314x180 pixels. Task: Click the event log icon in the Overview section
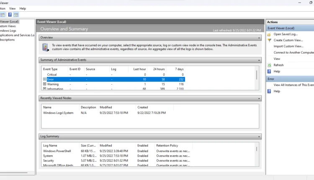[45, 47]
